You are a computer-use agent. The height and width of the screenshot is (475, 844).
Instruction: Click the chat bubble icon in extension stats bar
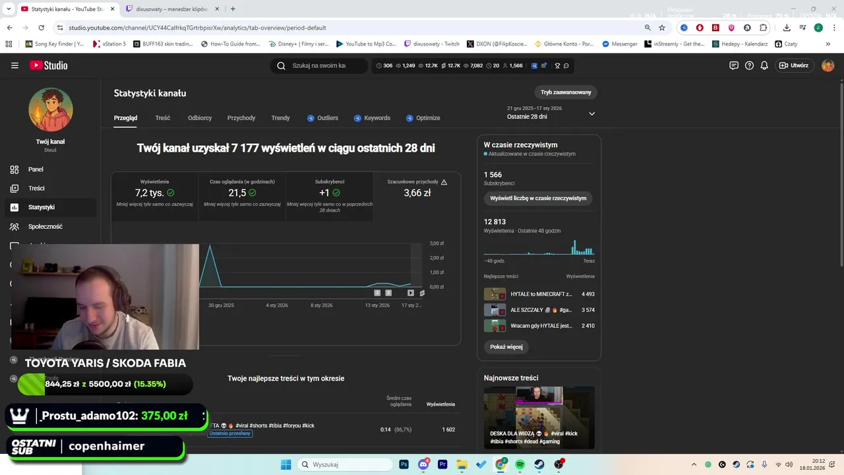click(566, 66)
